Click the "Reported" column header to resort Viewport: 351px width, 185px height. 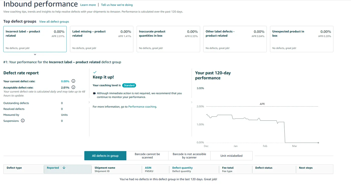point(53,168)
